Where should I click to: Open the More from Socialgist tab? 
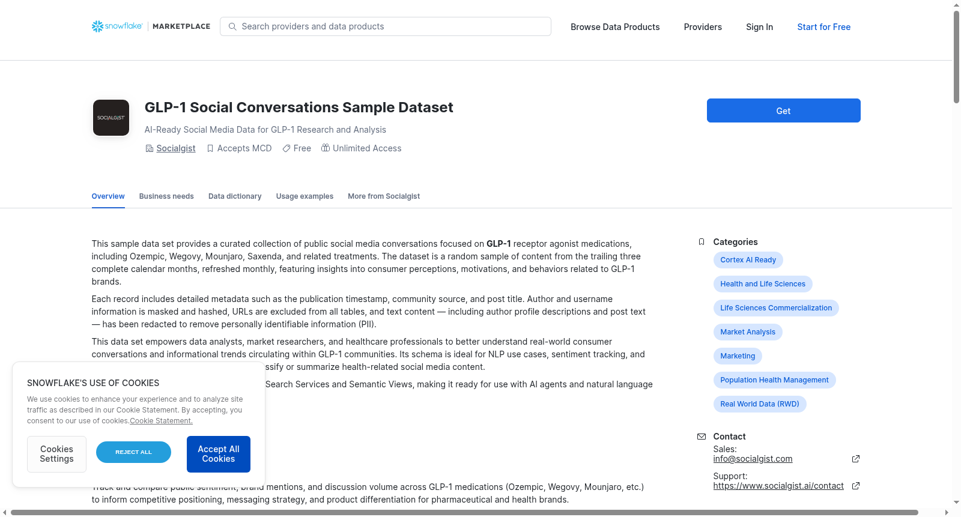(384, 196)
